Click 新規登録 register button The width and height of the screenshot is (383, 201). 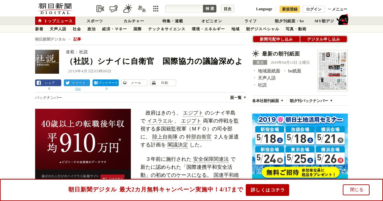[x=290, y=9]
